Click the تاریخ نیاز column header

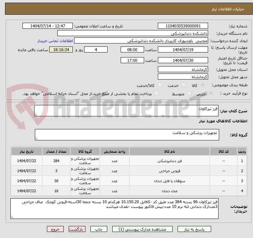pyautogui.click(x=26, y=151)
